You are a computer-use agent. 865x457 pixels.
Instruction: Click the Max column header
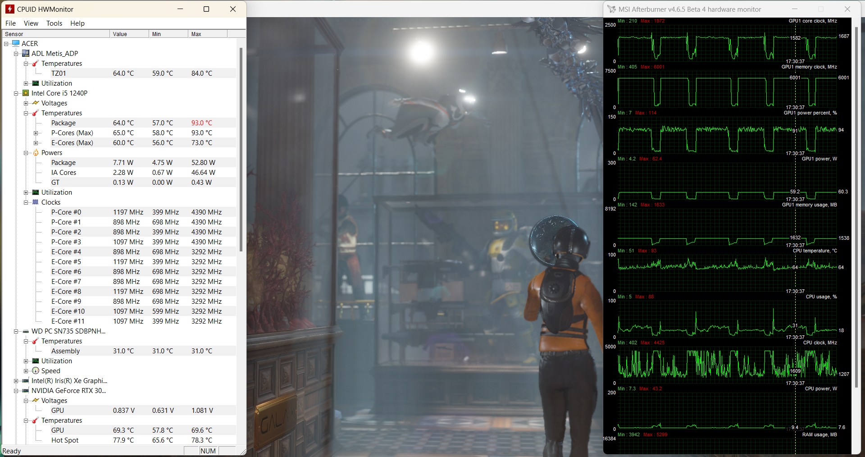pyautogui.click(x=207, y=34)
